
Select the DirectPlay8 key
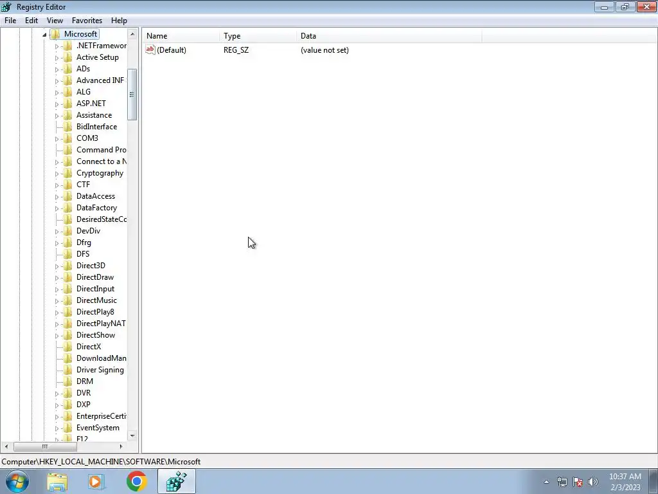coord(95,312)
